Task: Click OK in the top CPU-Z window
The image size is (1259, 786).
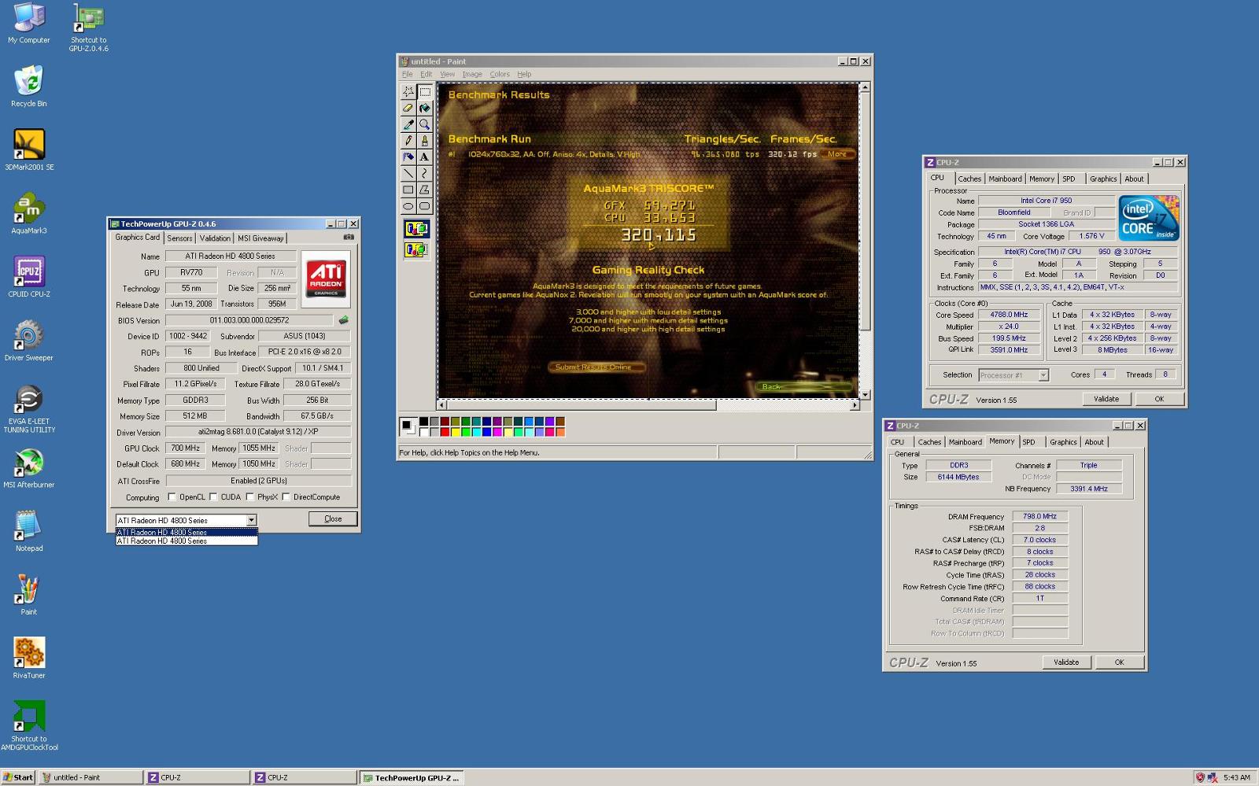Action: click(1159, 399)
